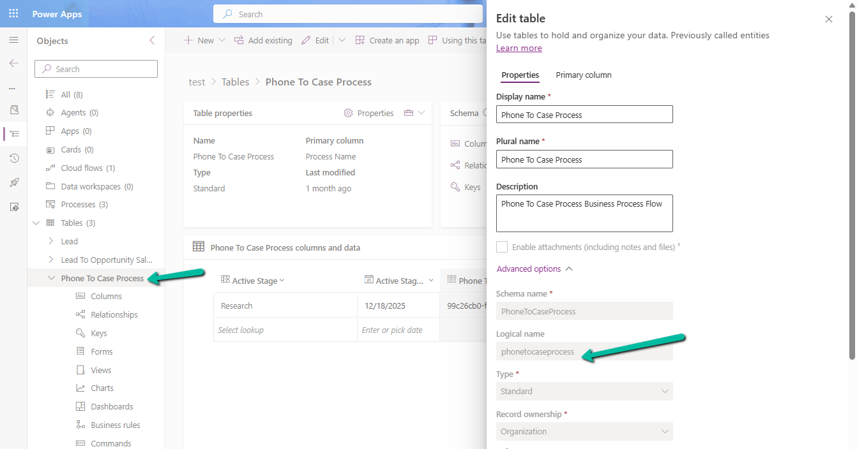
Task: Open the Learn more link
Action: [519, 48]
